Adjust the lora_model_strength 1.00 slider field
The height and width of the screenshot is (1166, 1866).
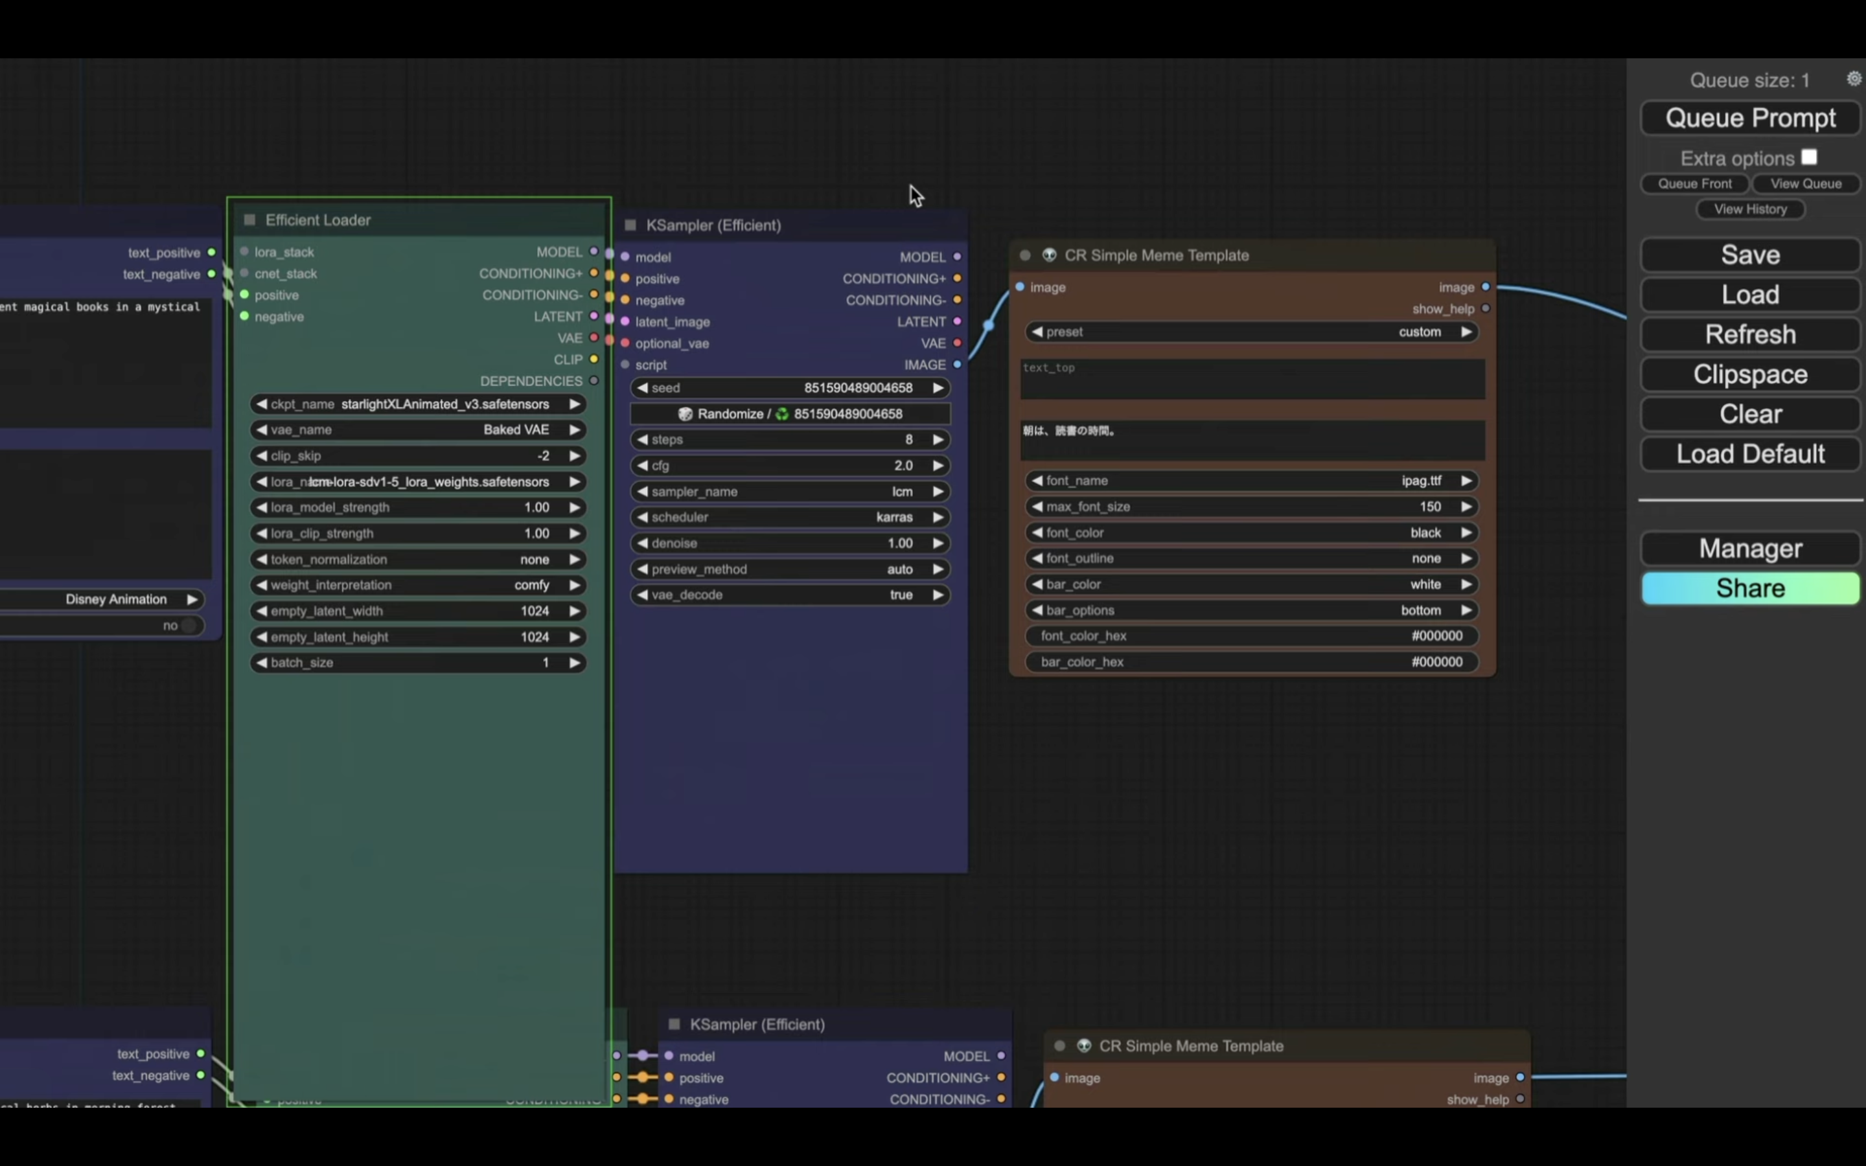point(418,507)
